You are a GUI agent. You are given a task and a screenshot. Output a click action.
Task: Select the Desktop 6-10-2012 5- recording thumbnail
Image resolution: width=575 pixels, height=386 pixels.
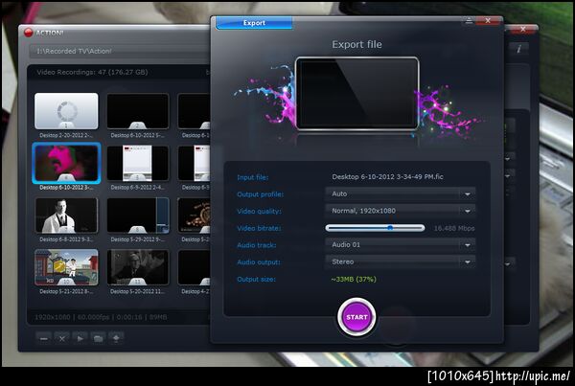(138, 111)
